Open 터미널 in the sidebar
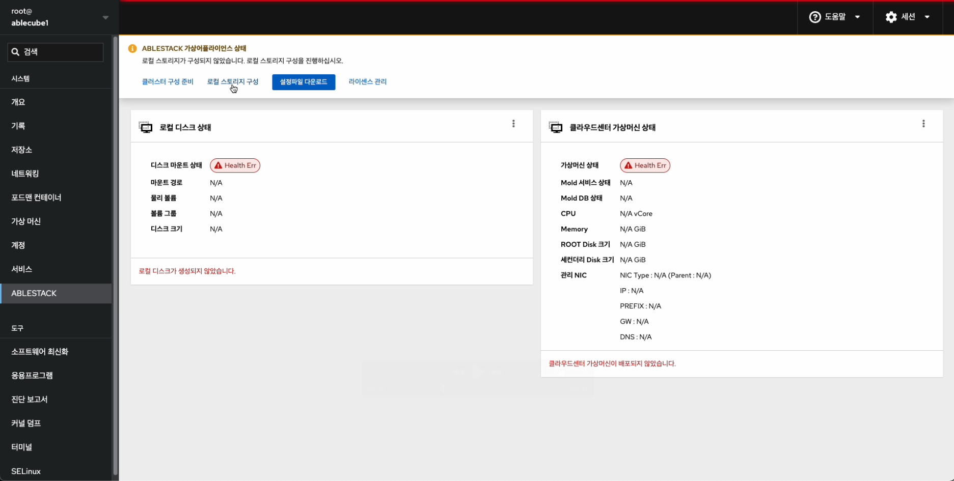The width and height of the screenshot is (954, 481). (x=22, y=447)
